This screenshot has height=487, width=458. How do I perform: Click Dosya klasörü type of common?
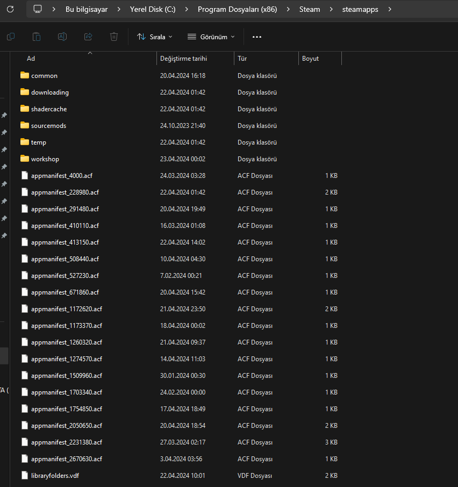pos(257,75)
